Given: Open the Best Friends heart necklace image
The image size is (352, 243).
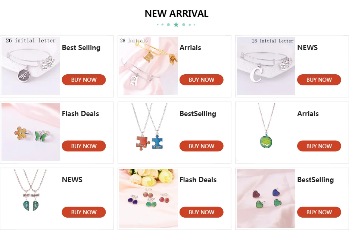Looking at the screenshot, I should [31, 198].
